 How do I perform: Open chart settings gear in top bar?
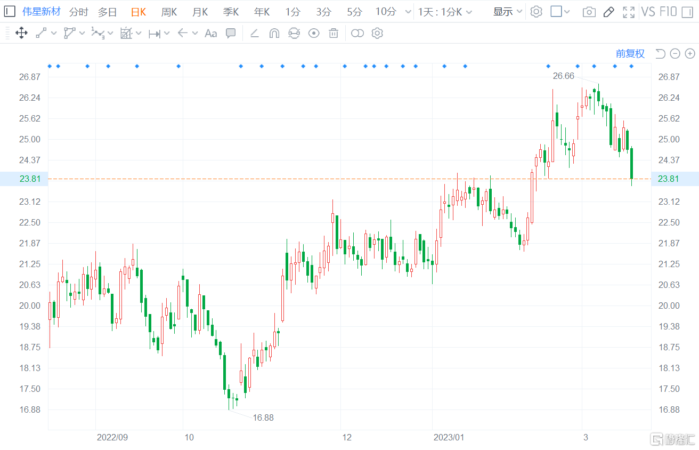point(537,12)
